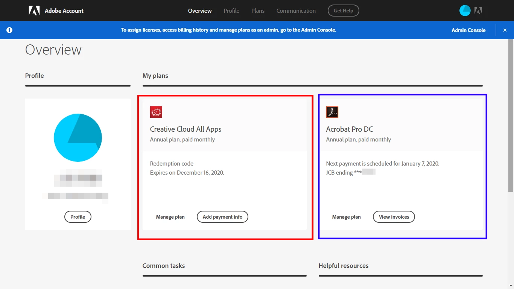
Task: Manage plan for Creative Cloud All Apps
Action: click(x=170, y=217)
